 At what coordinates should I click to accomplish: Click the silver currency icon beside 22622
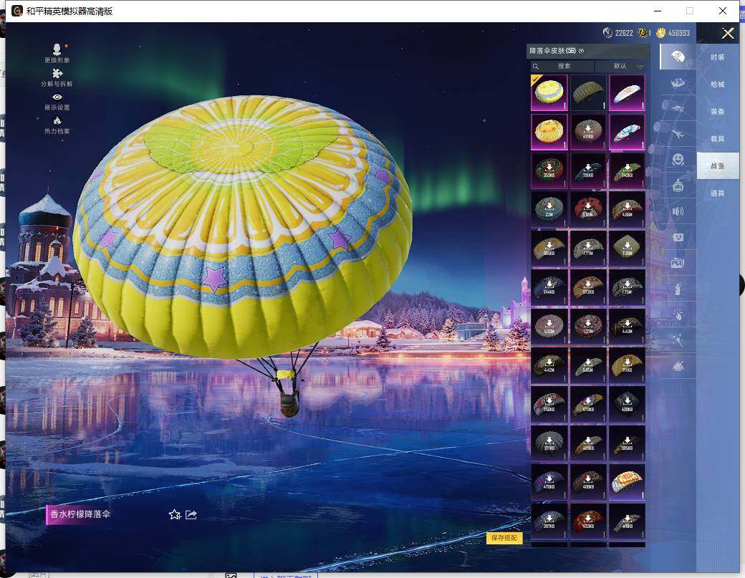click(x=607, y=33)
